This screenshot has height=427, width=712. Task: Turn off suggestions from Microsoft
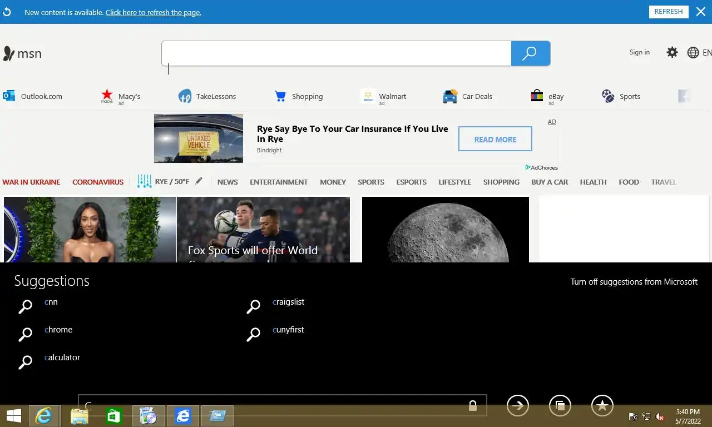pyautogui.click(x=634, y=282)
